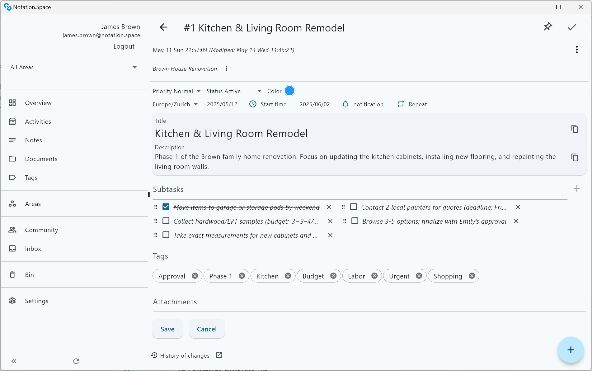Expand the Status Active dropdown

[x=259, y=91]
